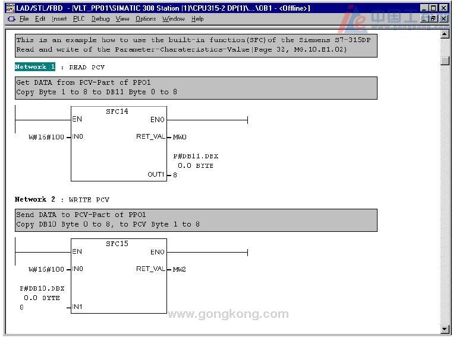Screen dimensions: 456x338
Task: Open the Insert menu
Action: (x=59, y=19)
